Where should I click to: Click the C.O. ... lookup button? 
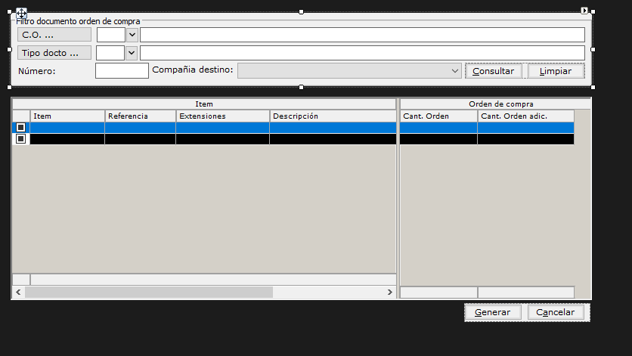[x=54, y=35]
